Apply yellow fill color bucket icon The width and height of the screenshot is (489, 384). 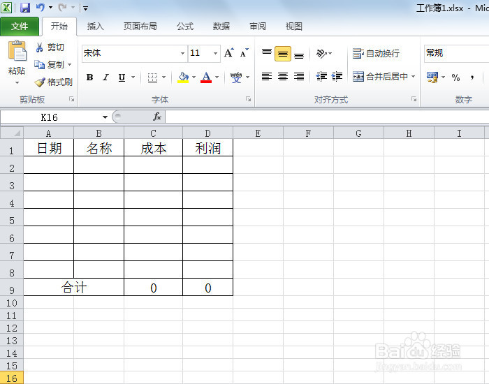183,77
